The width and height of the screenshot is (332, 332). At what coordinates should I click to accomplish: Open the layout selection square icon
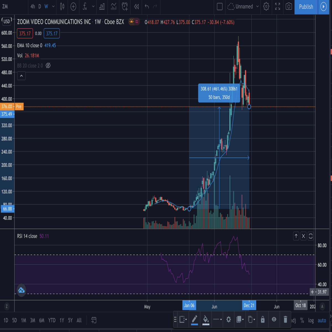[x=220, y=7]
